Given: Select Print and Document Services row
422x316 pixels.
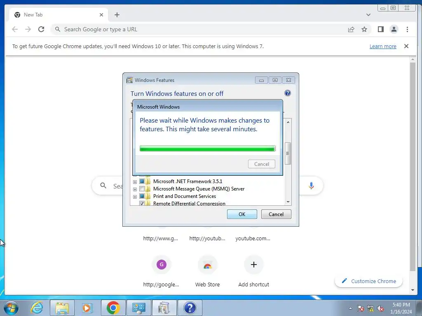Looking at the screenshot, I should [184, 196].
